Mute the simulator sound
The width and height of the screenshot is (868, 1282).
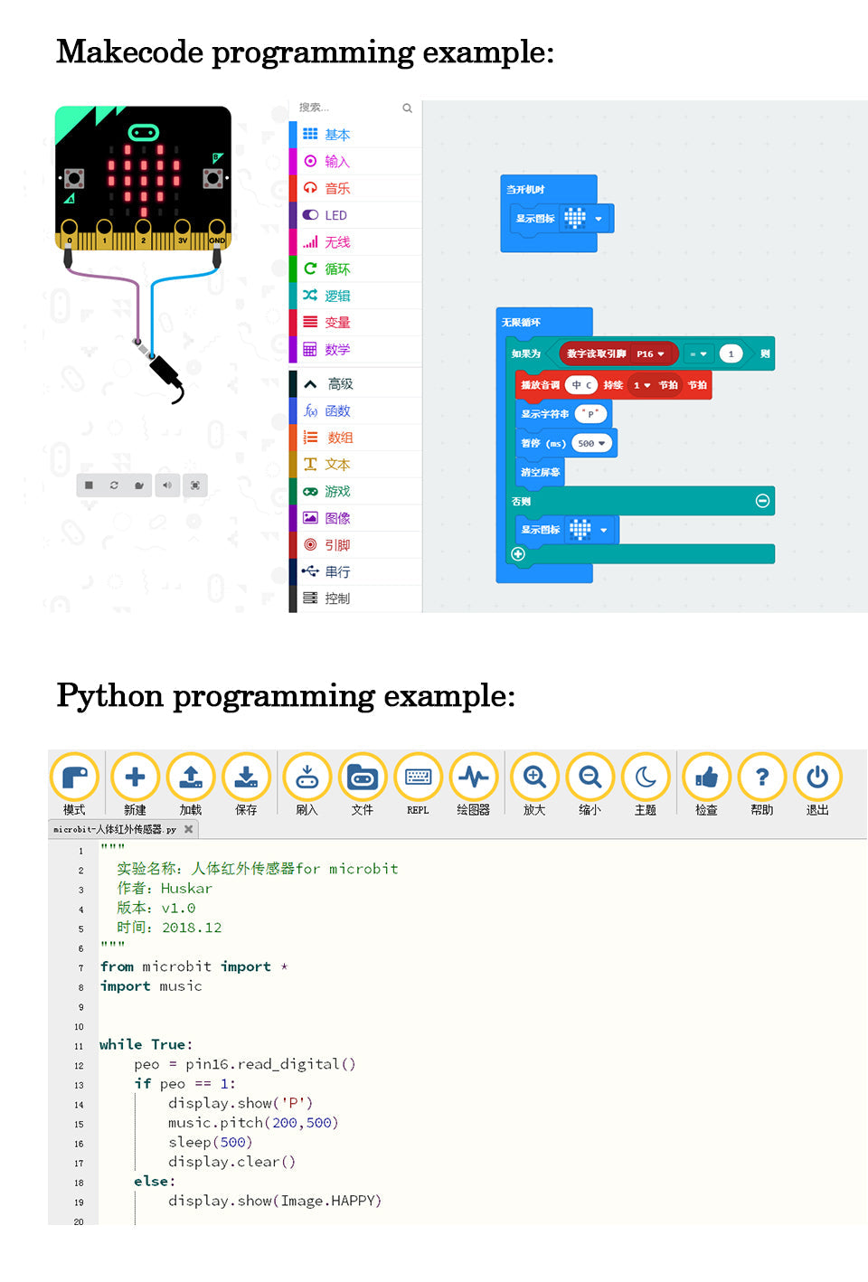[x=167, y=485]
